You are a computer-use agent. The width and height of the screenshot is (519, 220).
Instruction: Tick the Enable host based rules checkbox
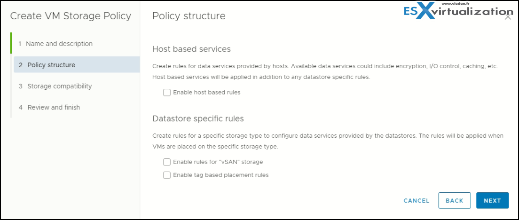[x=166, y=92]
